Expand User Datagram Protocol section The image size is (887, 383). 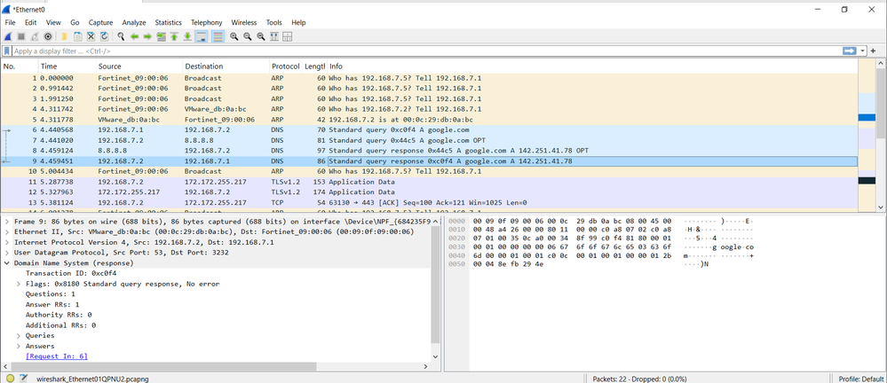click(x=7, y=253)
